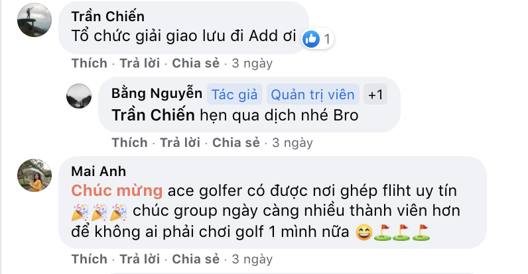Open Mai Anh's profile photo

[34, 175]
